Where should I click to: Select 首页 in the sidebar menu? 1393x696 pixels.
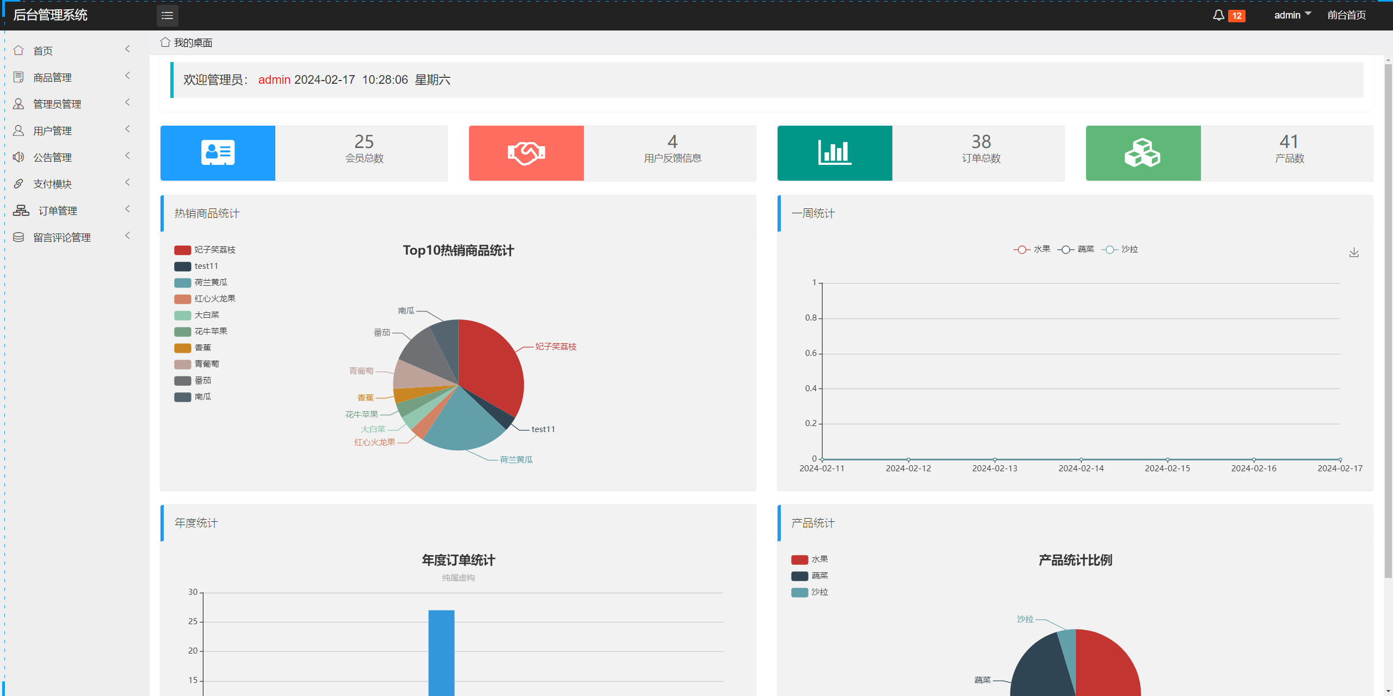coord(43,50)
